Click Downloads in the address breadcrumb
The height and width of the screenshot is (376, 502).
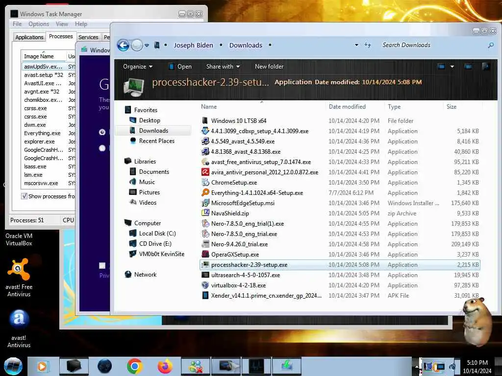[x=246, y=46]
